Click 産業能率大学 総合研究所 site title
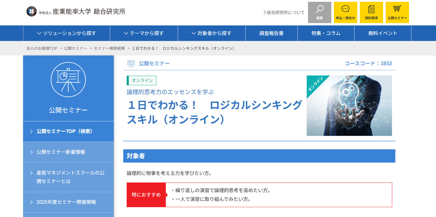The height and width of the screenshot is (217, 436). pyautogui.click(x=89, y=11)
